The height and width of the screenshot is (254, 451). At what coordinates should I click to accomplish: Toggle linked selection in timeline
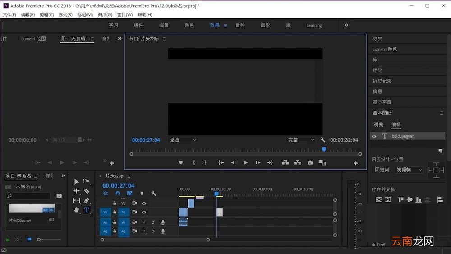[129, 193]
